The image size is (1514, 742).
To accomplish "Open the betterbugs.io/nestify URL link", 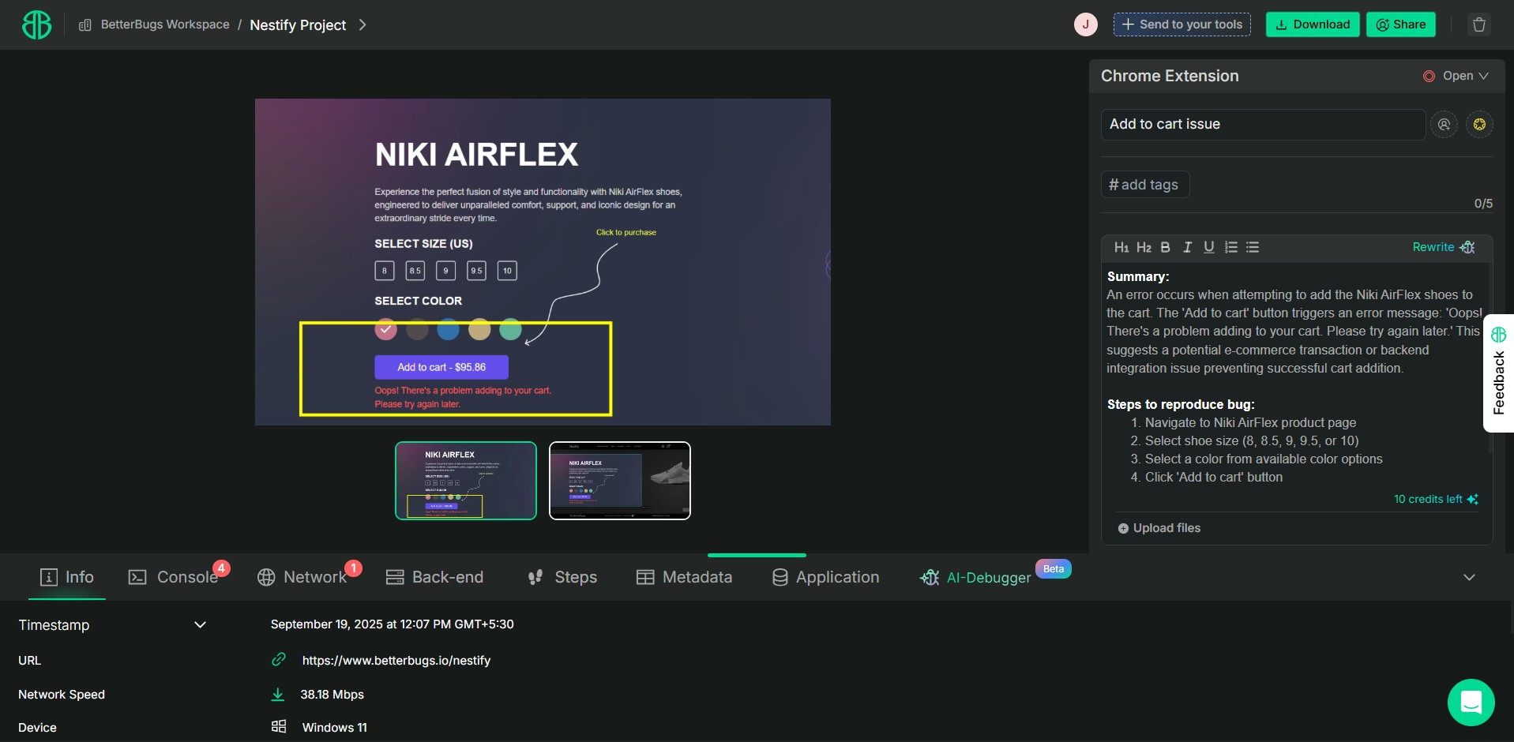I will pyautogui.click(x=396, y=661).
